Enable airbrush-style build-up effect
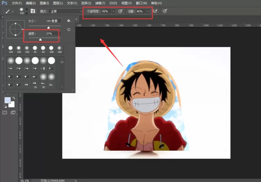This screenshot has width=261, height=182. coord(155,11)
